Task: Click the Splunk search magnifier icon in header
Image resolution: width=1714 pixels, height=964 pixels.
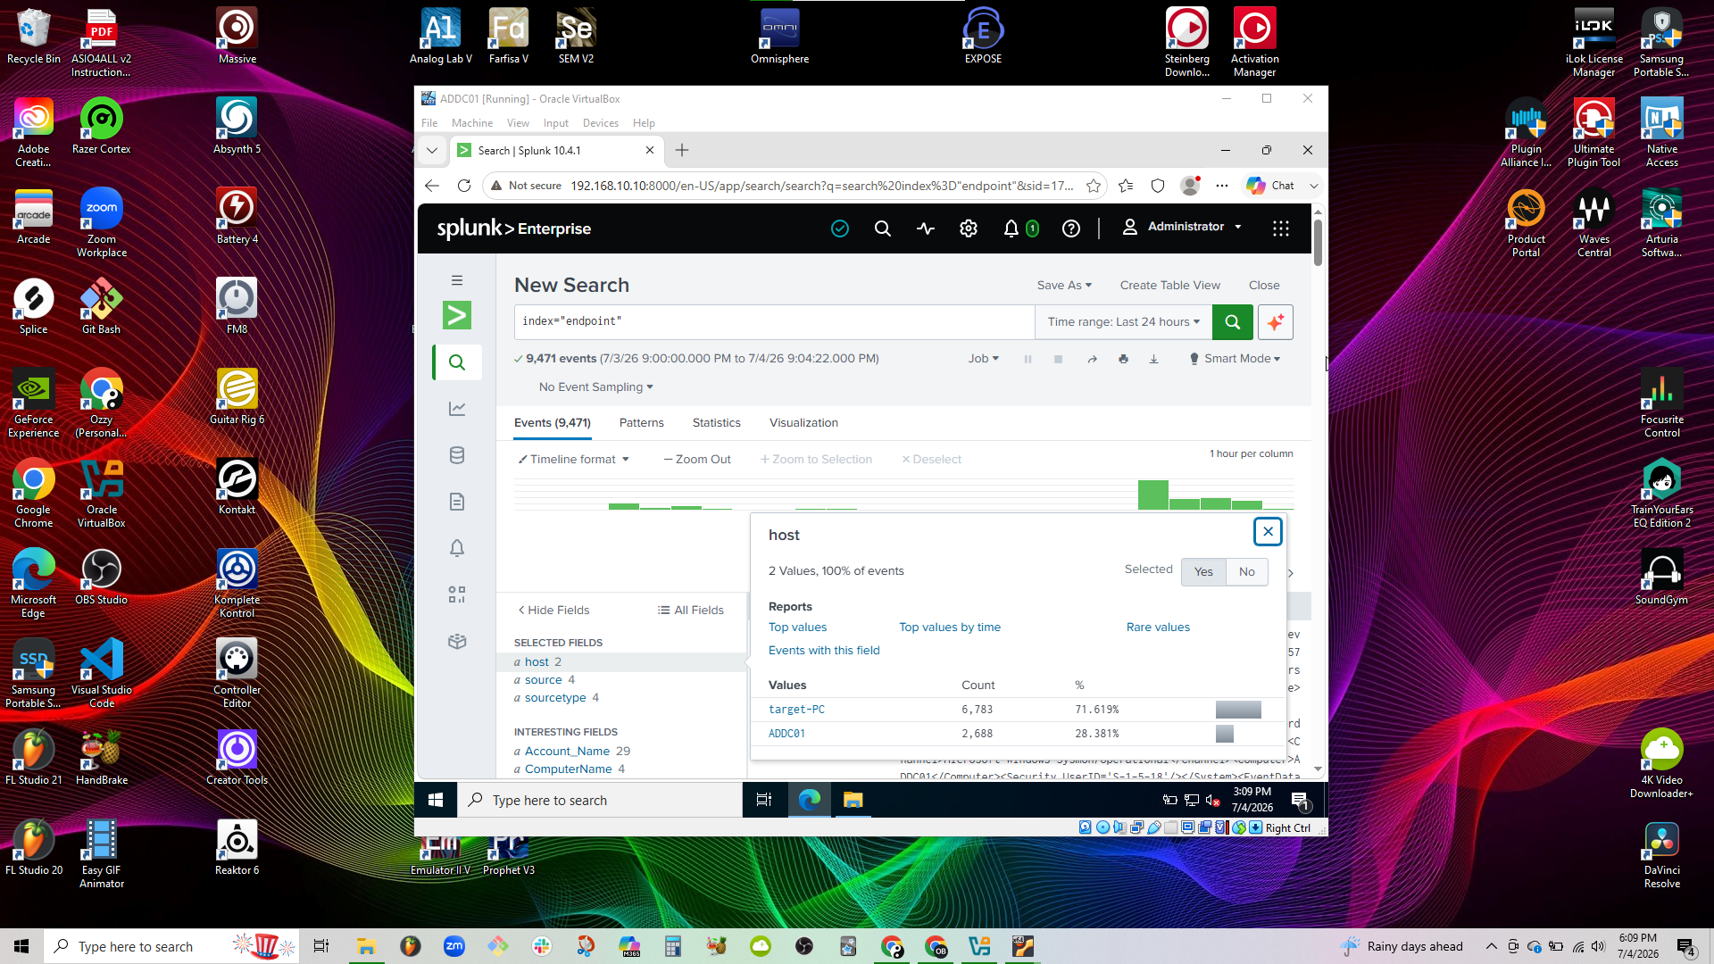Action: (882, 229)
